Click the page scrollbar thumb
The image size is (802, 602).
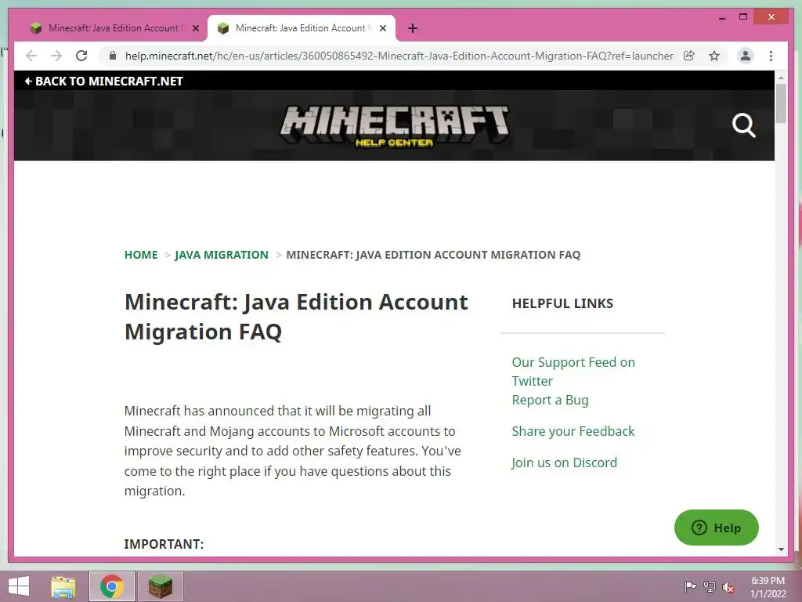point(781,103)
